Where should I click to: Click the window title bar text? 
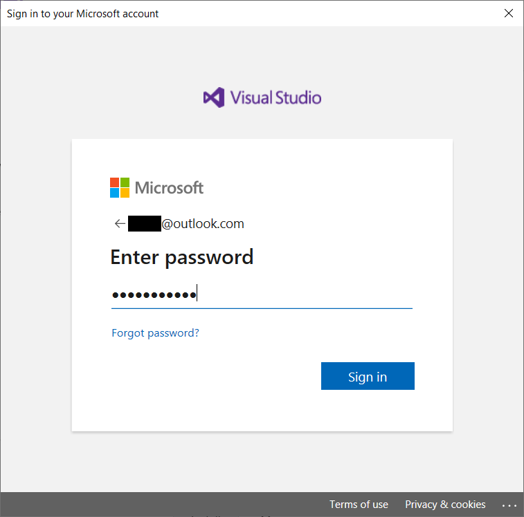tap(83, 13)
